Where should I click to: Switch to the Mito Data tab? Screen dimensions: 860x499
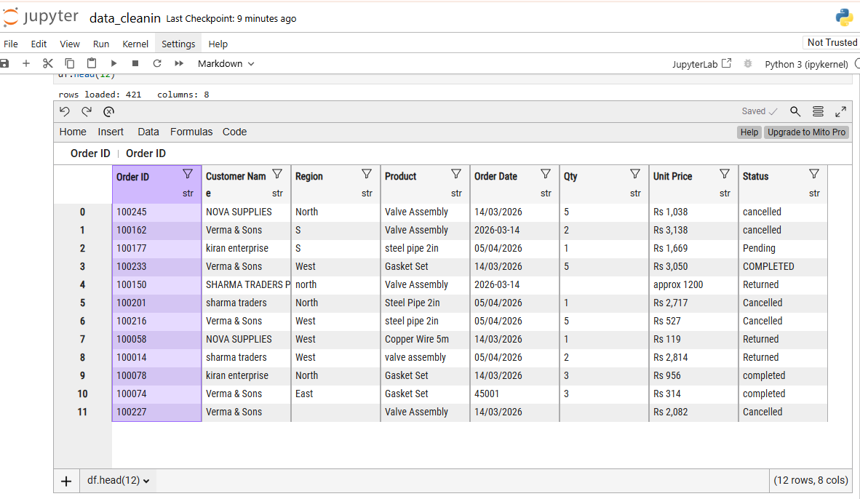click(x=148, y=132)
